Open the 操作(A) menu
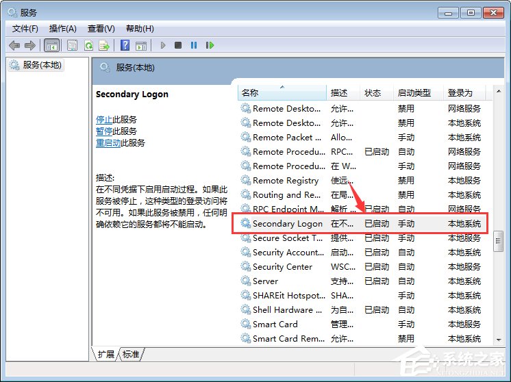The image size is (511, 382). [62, 29]
